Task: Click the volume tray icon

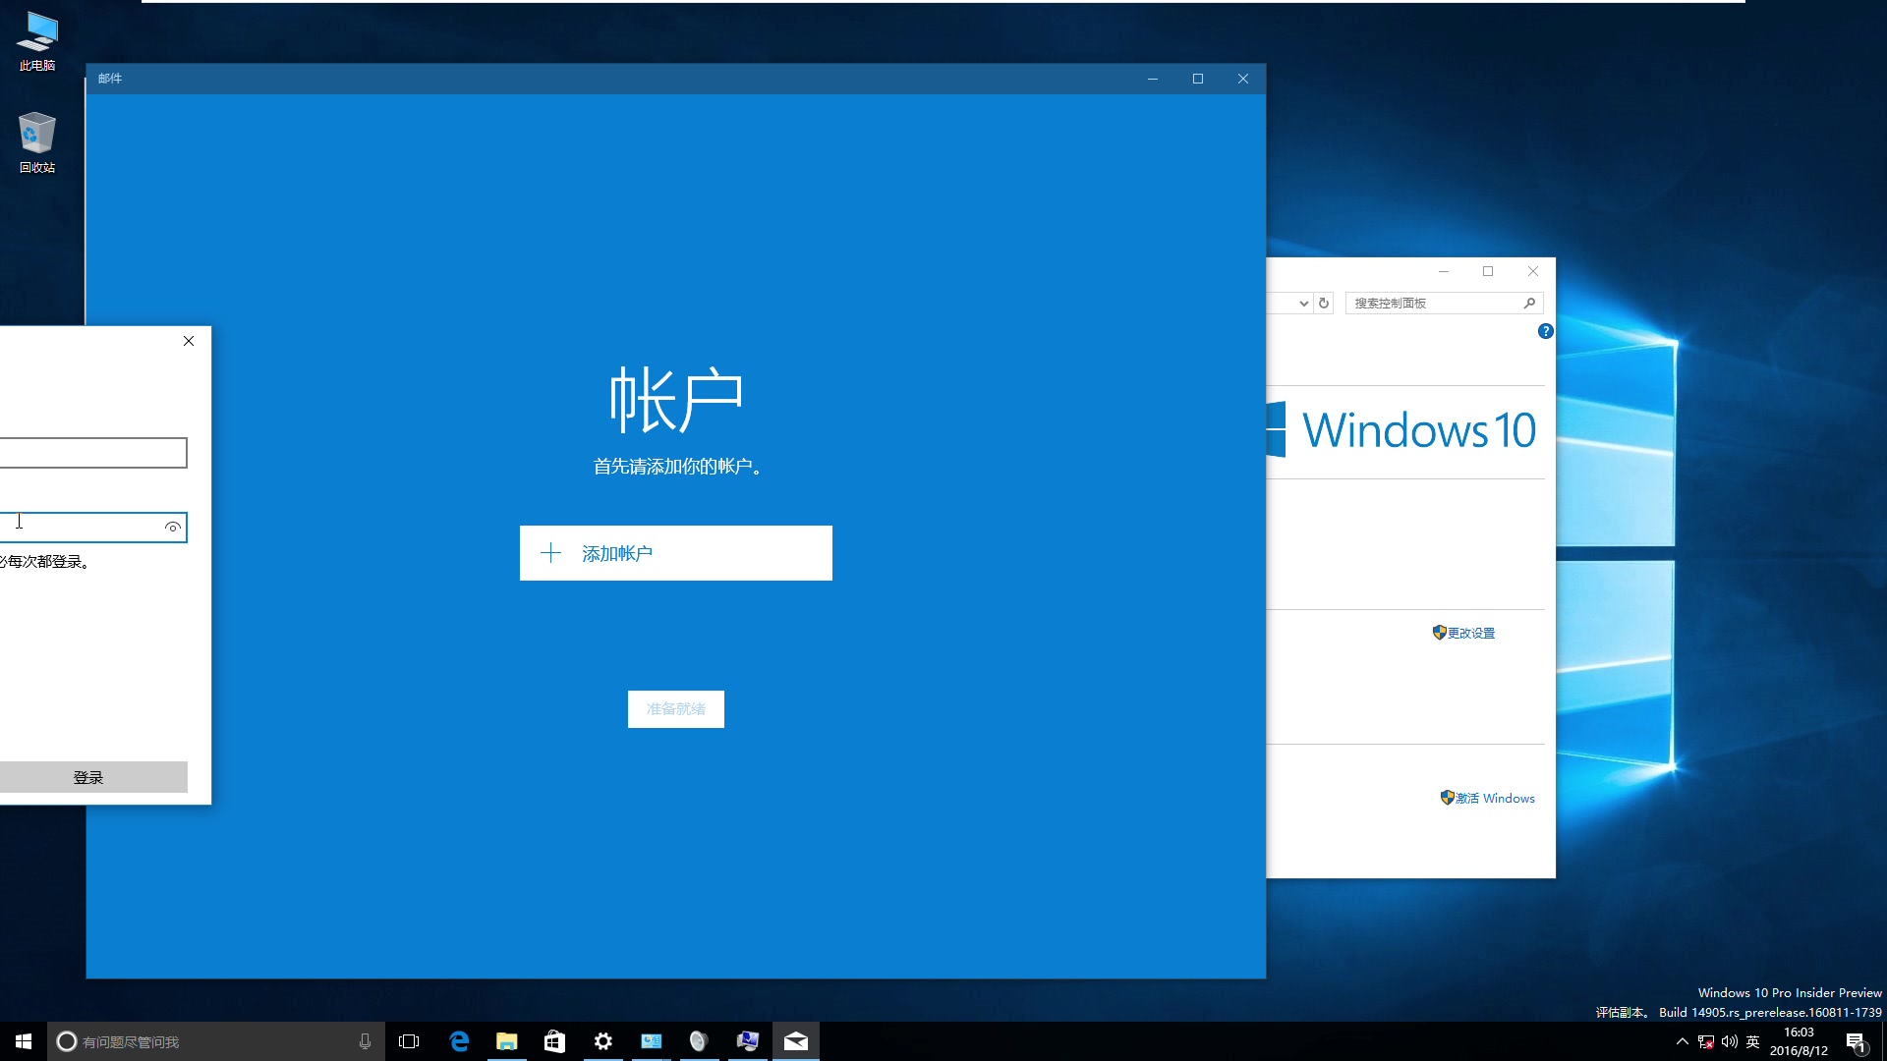Action: coord(1730,1041)
